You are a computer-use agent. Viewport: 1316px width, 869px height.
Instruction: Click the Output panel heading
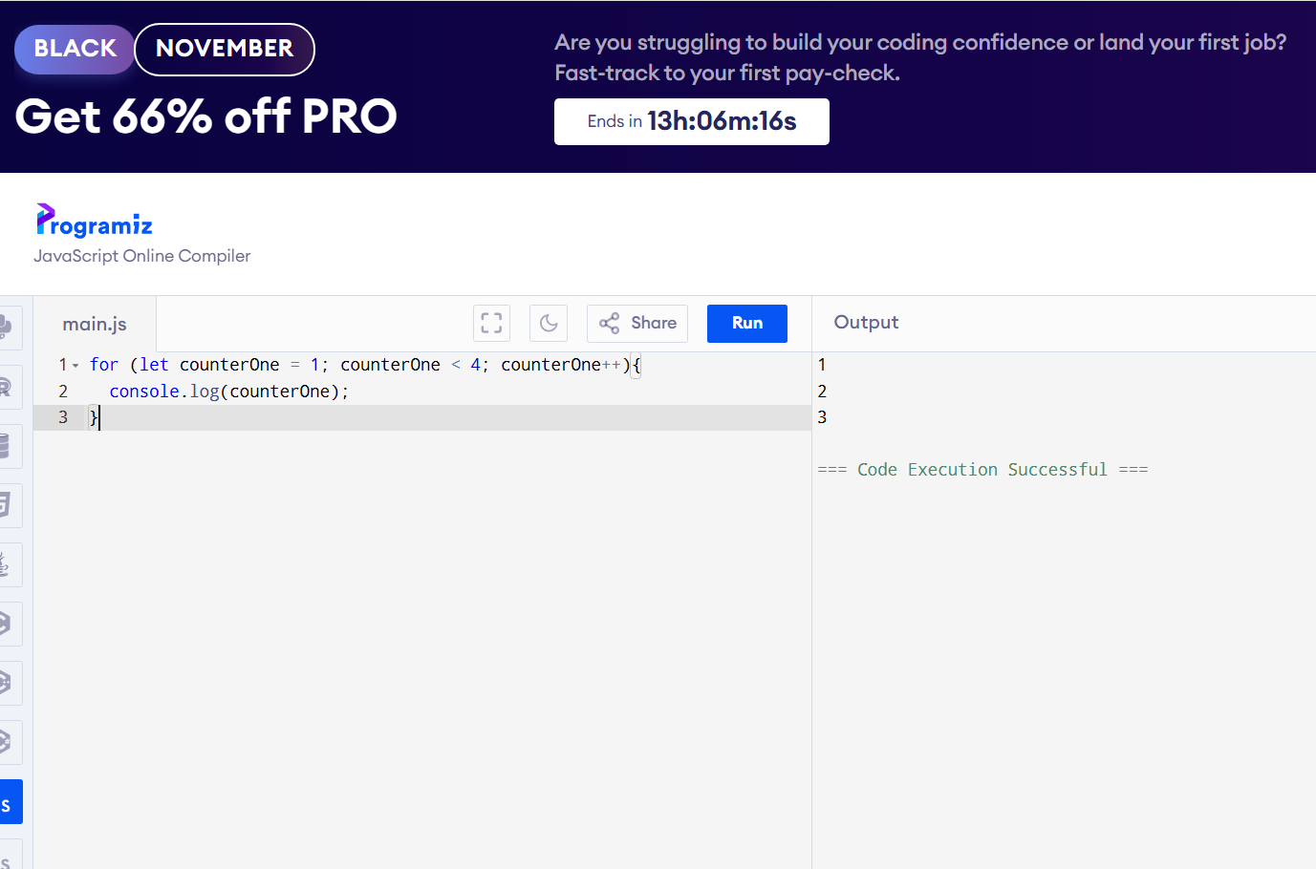click(866, 323)
